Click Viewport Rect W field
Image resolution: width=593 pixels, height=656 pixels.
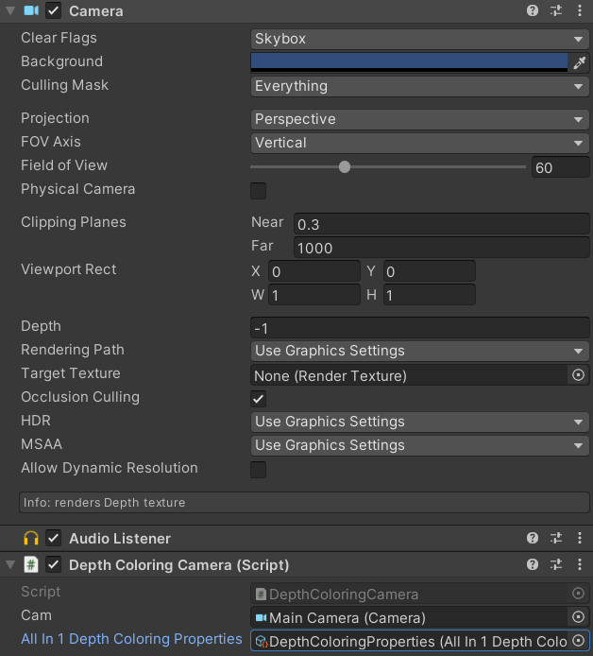pos(314,295)
